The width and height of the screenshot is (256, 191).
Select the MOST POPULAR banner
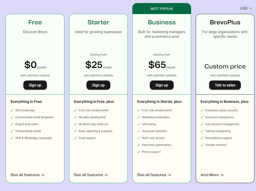click(162, 8)
